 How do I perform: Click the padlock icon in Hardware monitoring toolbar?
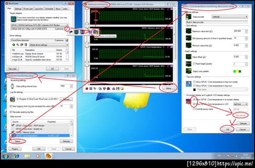113,88
